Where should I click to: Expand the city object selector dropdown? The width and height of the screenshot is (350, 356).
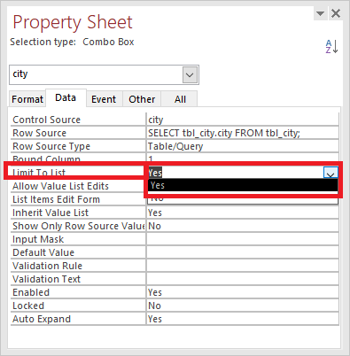click(190, 74)
